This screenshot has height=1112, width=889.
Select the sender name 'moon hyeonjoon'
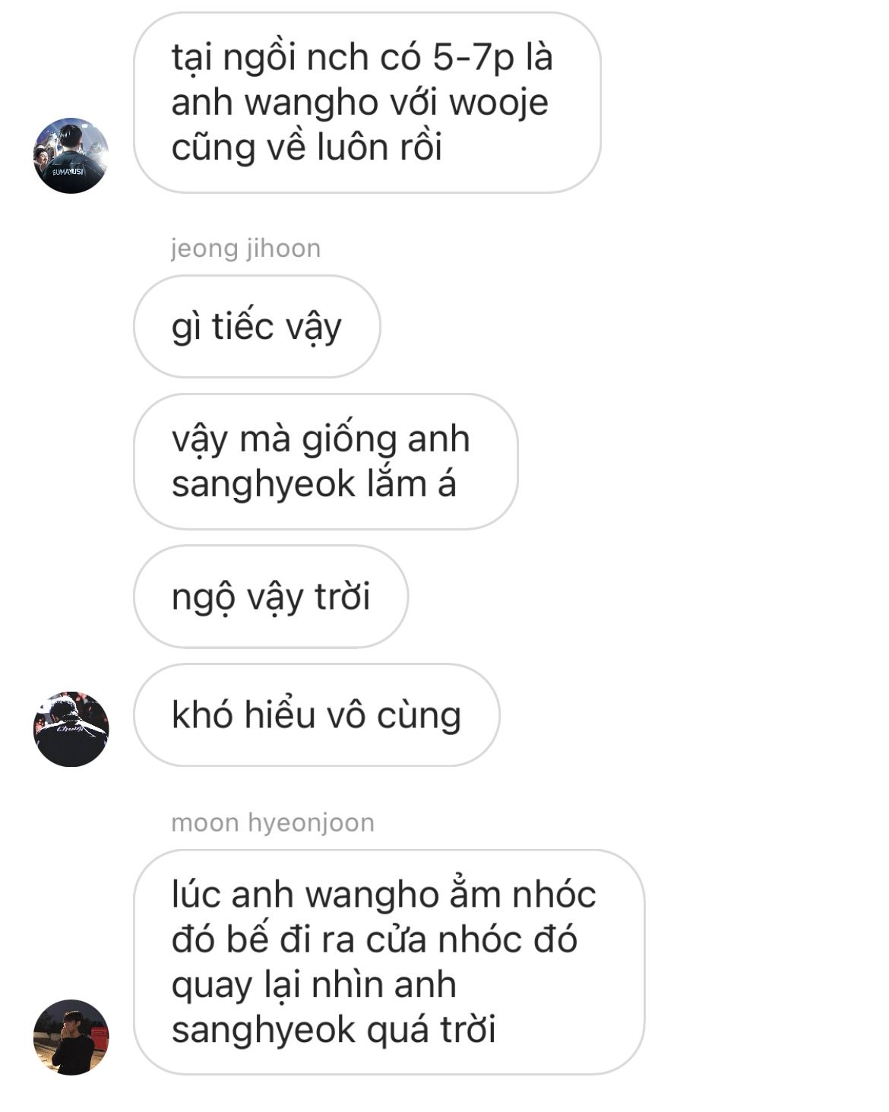273,822
